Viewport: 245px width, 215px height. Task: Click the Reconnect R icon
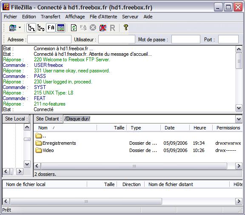112,28
